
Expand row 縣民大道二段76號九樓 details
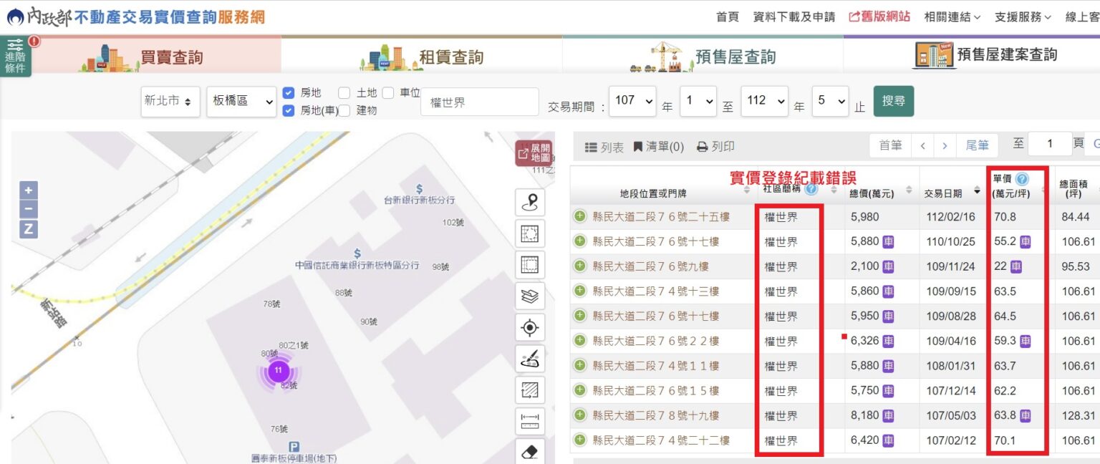[580, 266]
